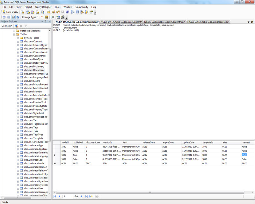Toggle the Show SQL Pane button
255x204 pixels.
13,17
